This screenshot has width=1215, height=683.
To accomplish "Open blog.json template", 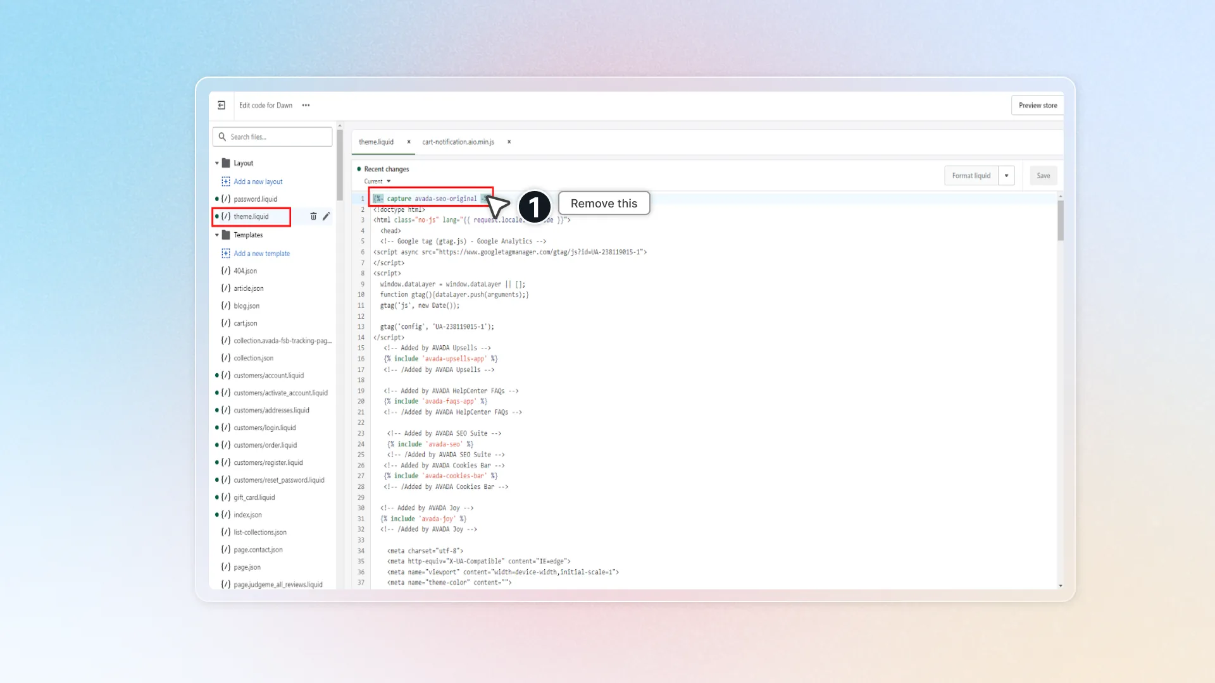I will point(247,306).
